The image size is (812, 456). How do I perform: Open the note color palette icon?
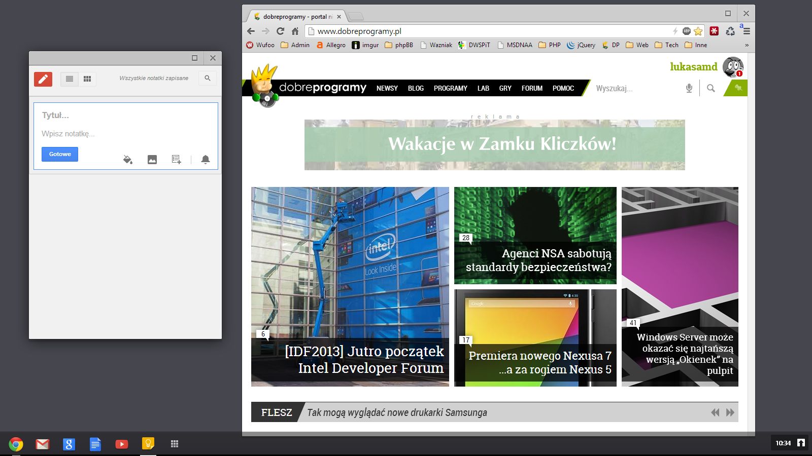pos(128,160)
